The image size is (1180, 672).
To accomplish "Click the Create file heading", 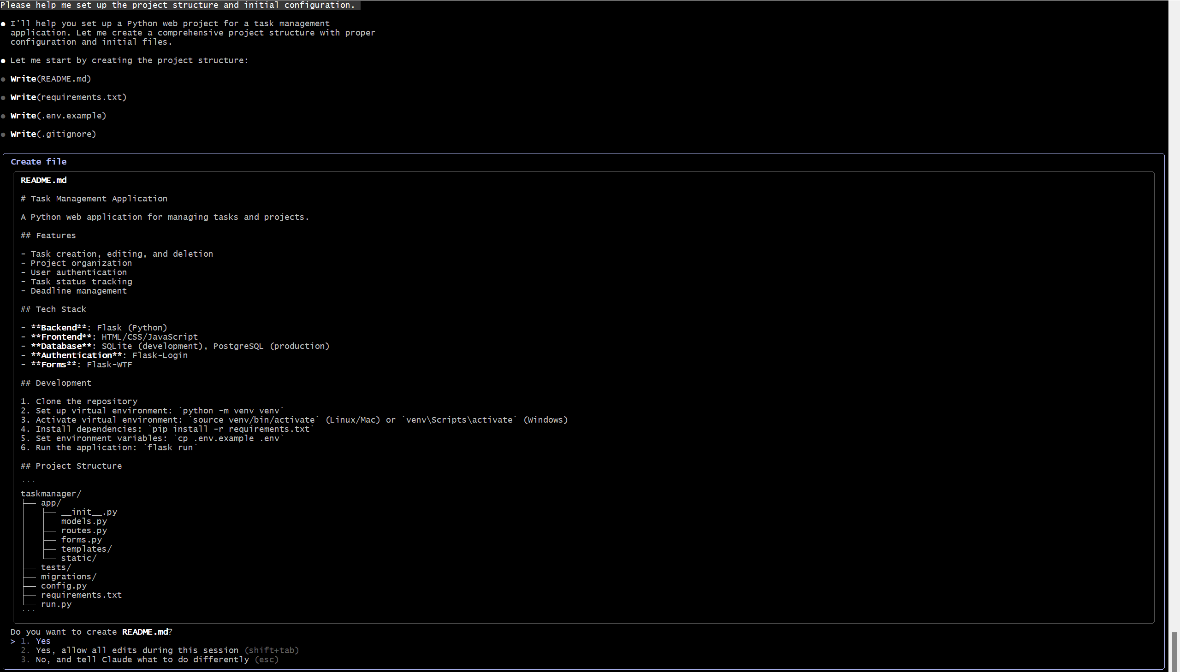I will [39, 162].
